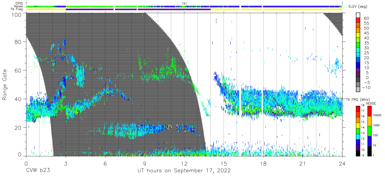Screen dimensions: 385x177
Task: Click the x-axis tick label '24'
Action: point(342,164)
